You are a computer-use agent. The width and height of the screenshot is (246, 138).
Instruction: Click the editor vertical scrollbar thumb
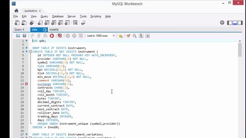click(x=240, y=50)
